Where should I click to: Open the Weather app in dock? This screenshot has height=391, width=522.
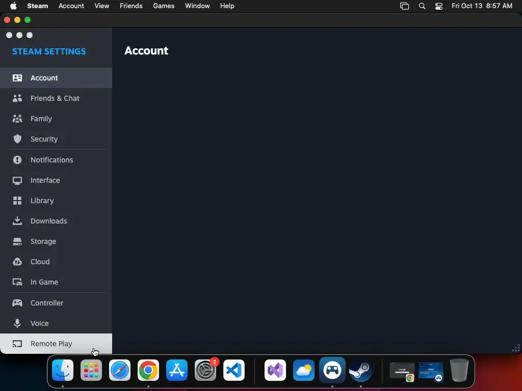[304, 370]
